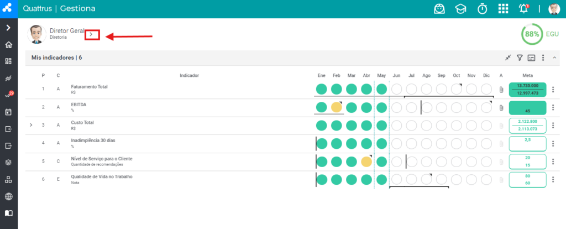Open the graduation cap training icon
Viewport: 566px width, 229px height.
coord(460,9)
